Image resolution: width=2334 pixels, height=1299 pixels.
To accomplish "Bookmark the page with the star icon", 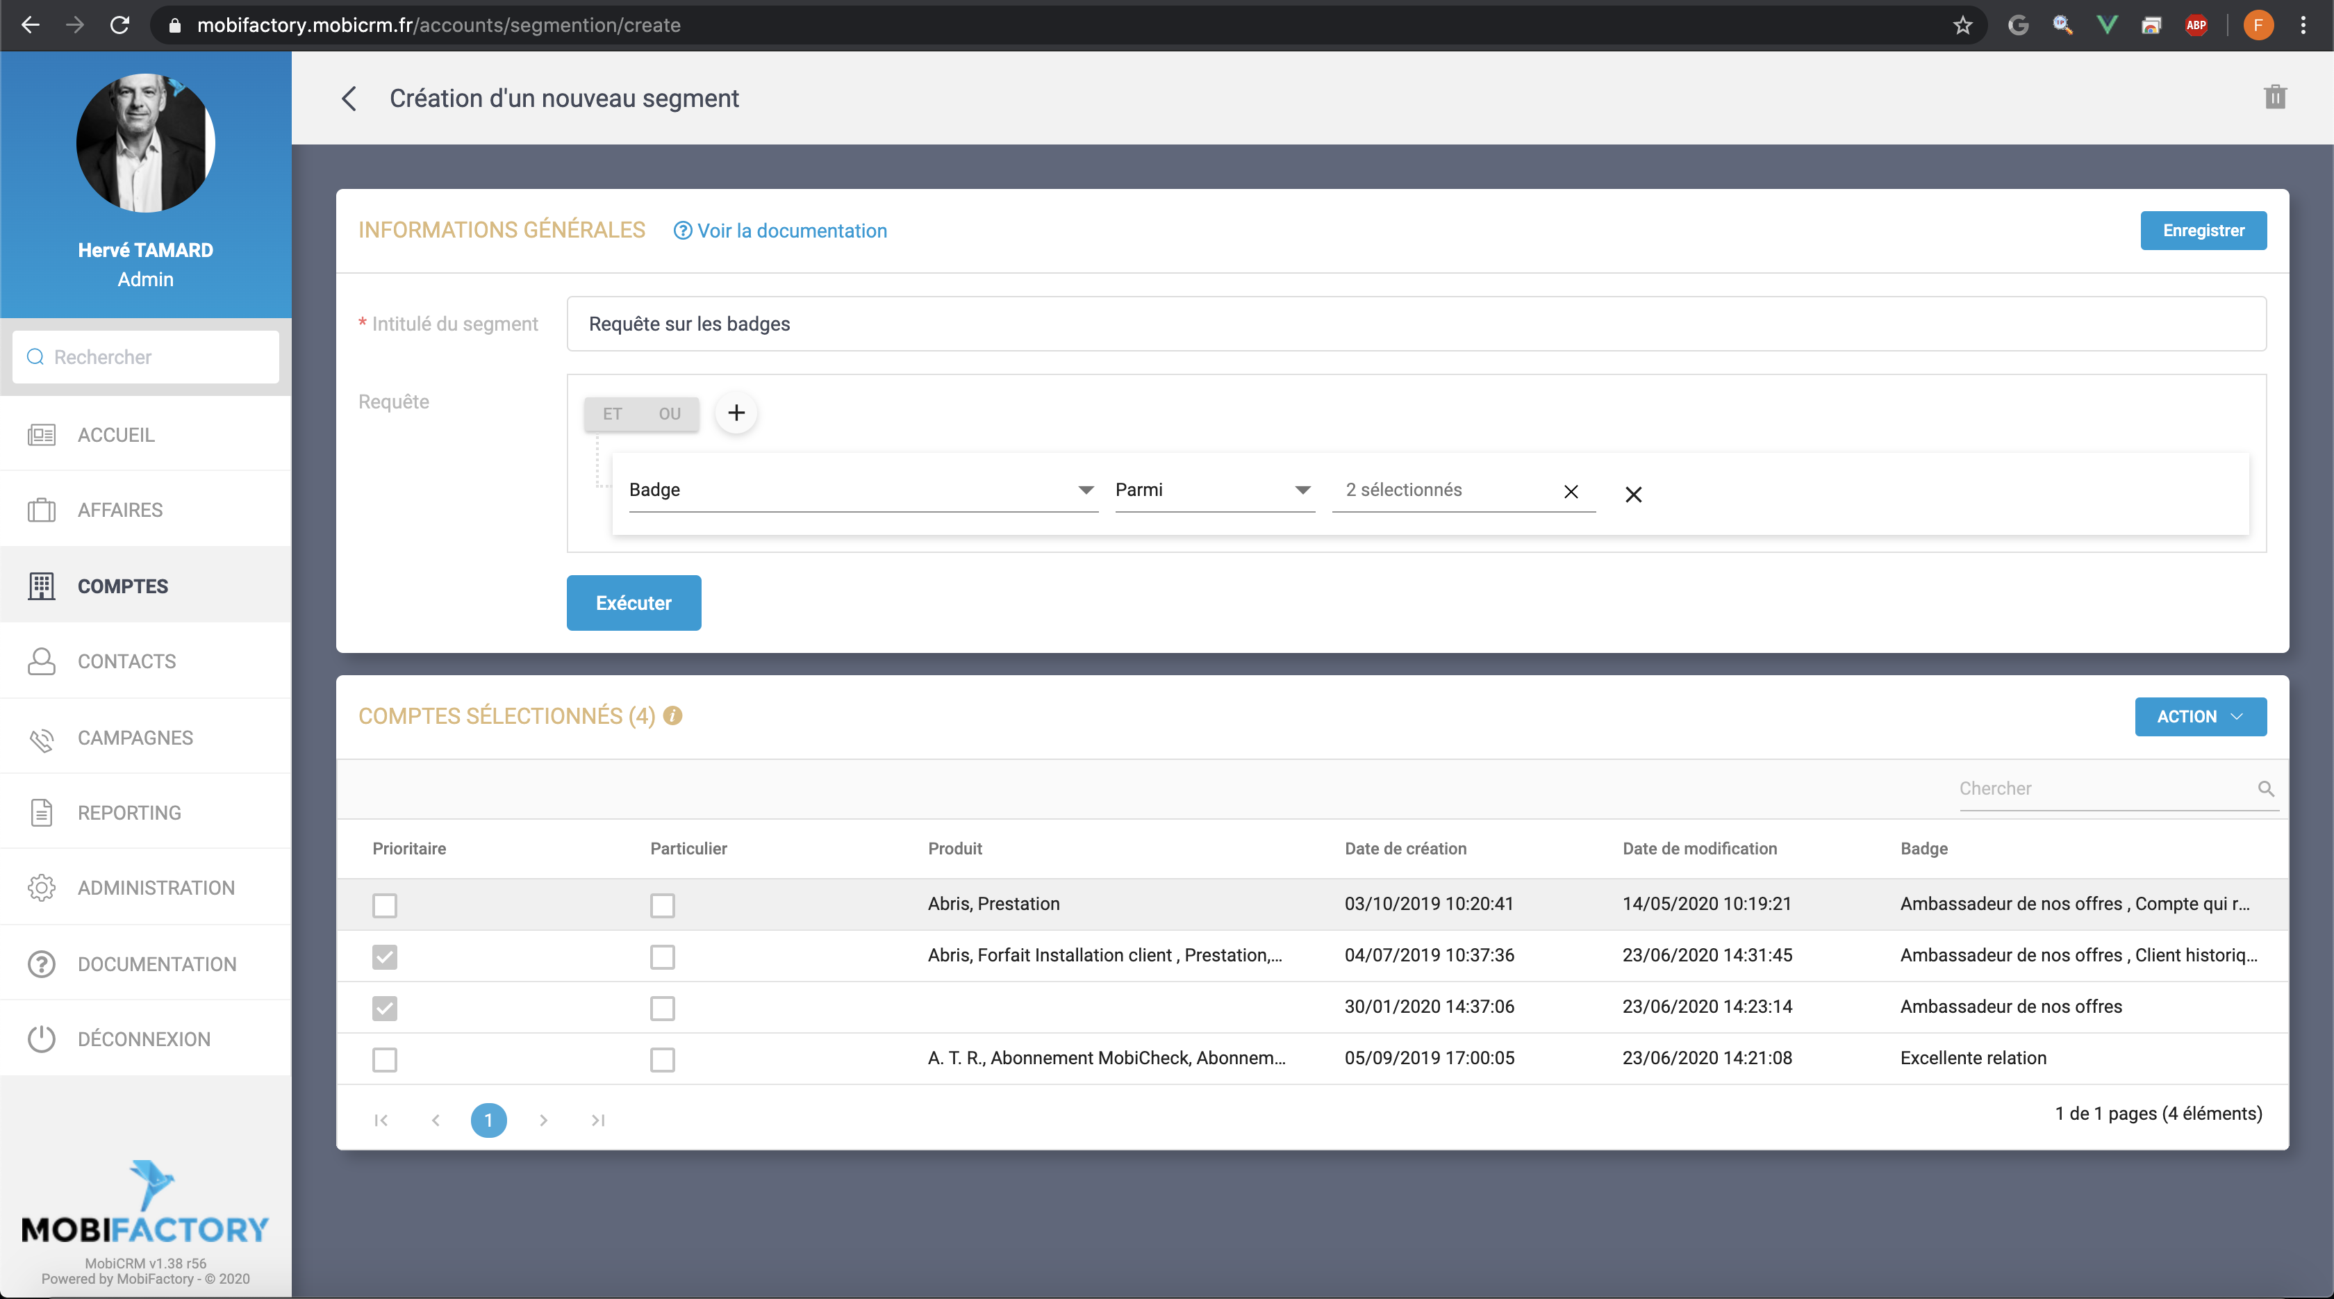I will [x=1962, y=26].
